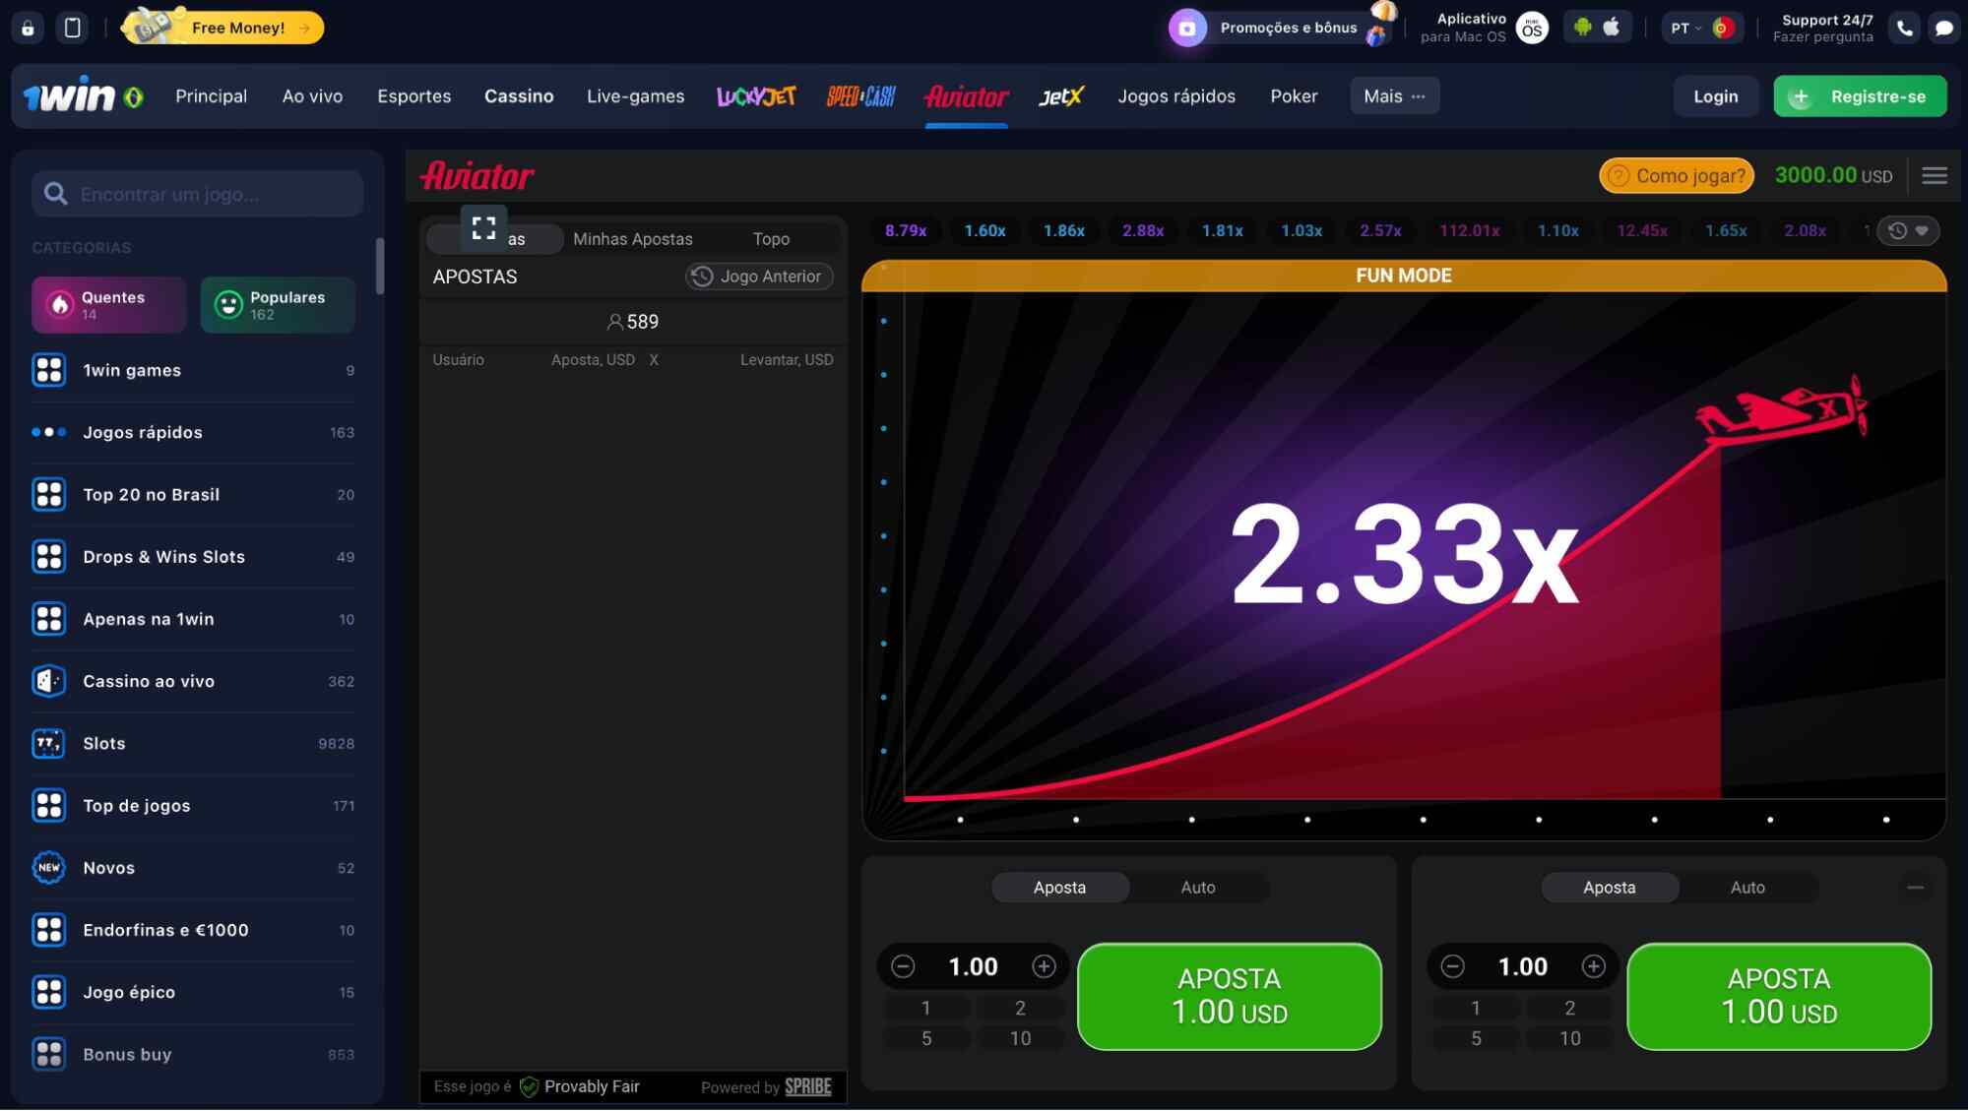Image resolution: width=1968 pixels, height=1111 pixels.
Task: Expand the Mais menu
Action: click(1394, 96)
